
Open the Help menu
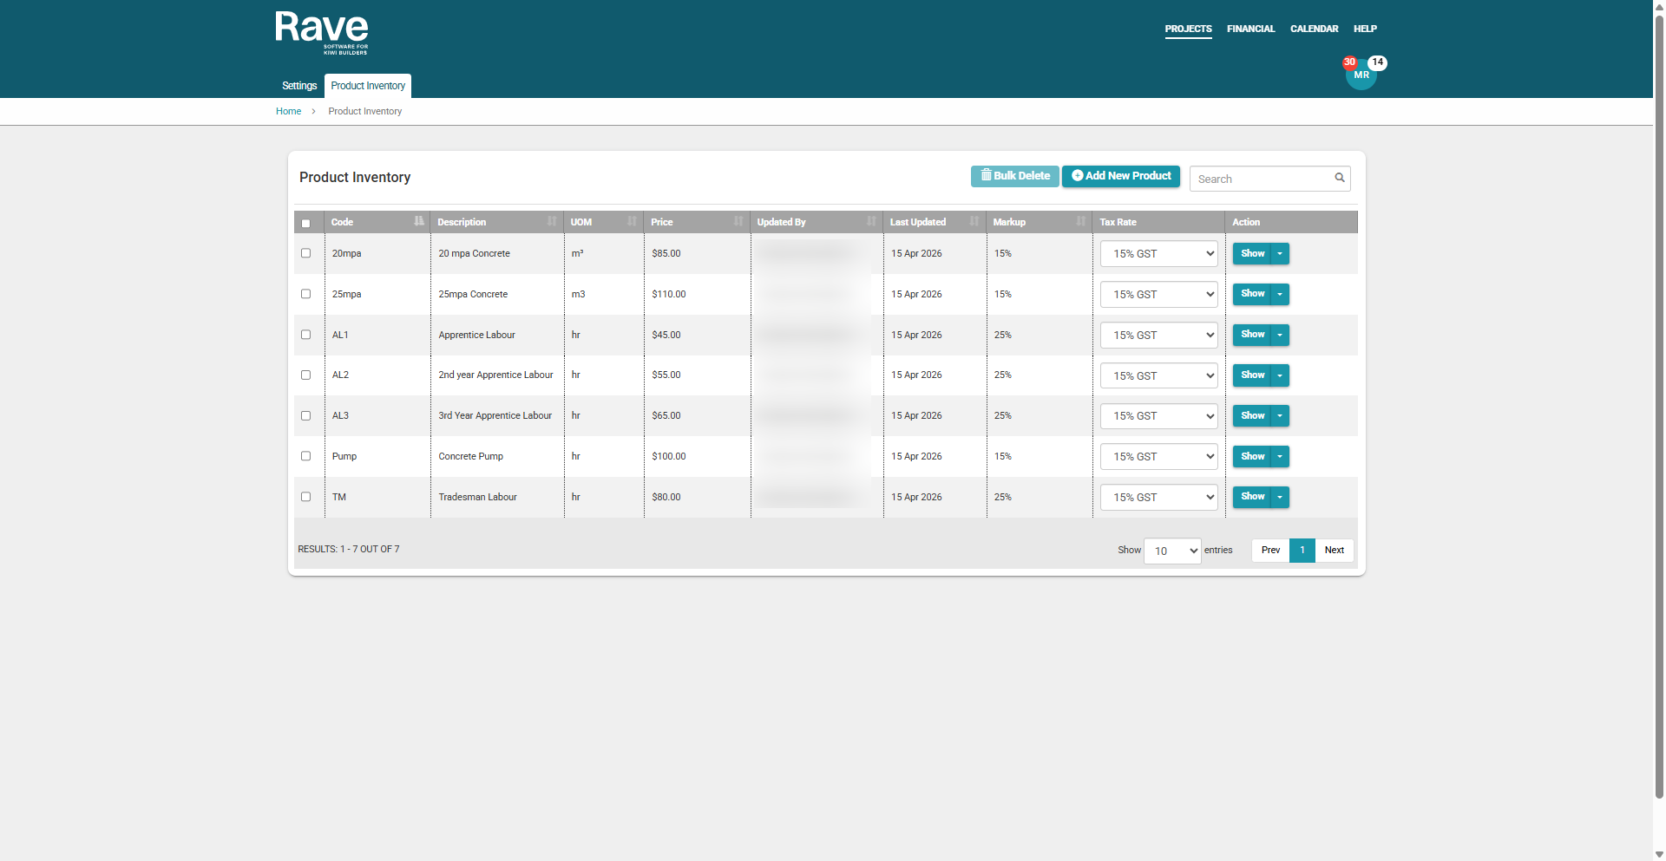click(1365, 29)
